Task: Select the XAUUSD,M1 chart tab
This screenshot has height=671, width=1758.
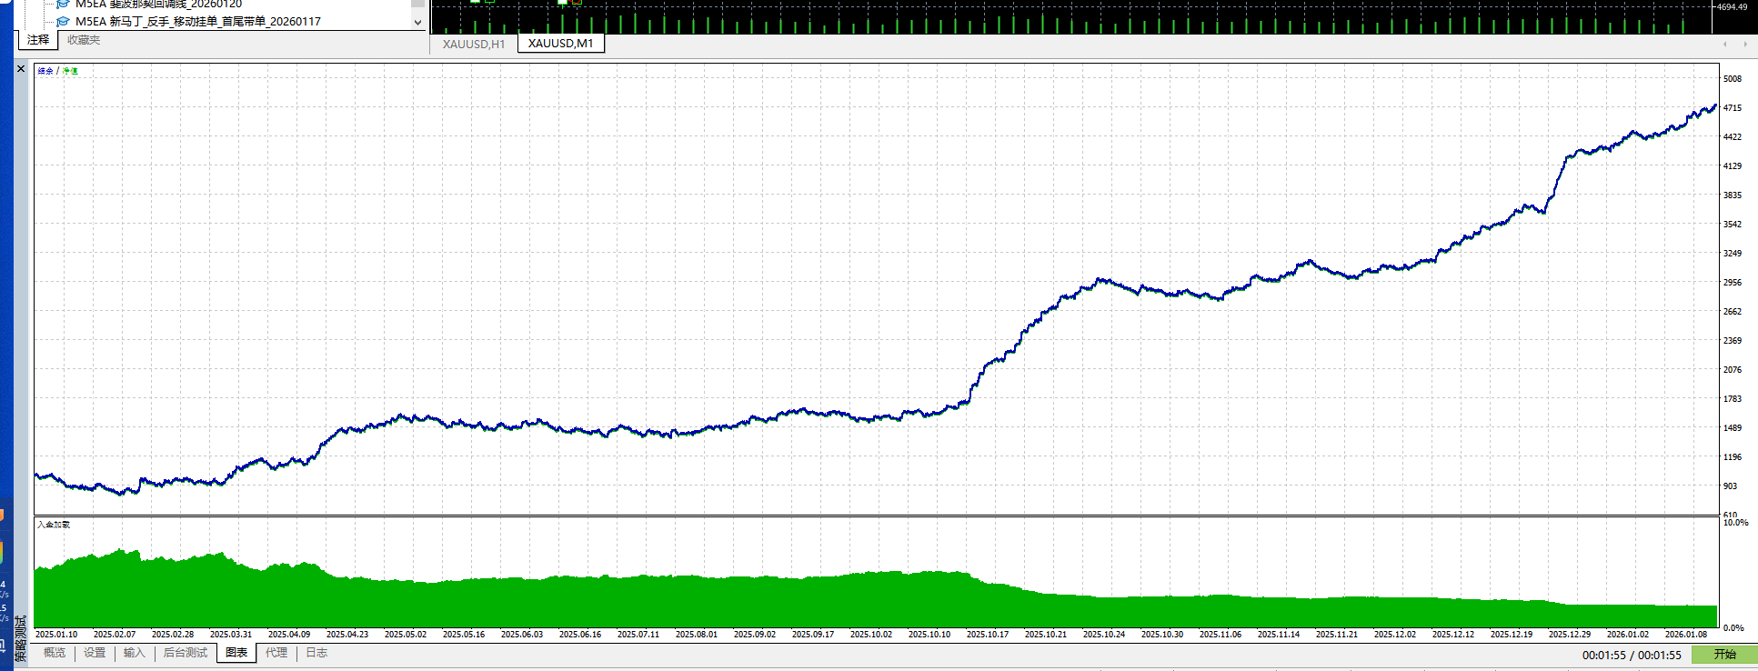Action: pyautogui.click(x=561, y=44)
